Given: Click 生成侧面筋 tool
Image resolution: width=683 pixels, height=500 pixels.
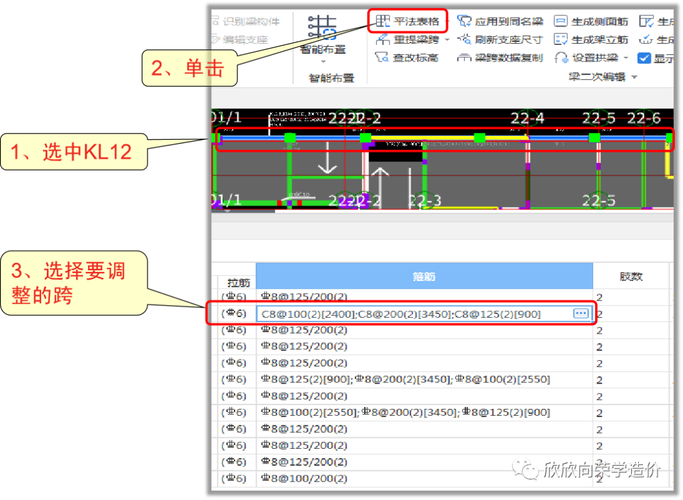Looking at the screenshot, I should click(x=591, y=21).
